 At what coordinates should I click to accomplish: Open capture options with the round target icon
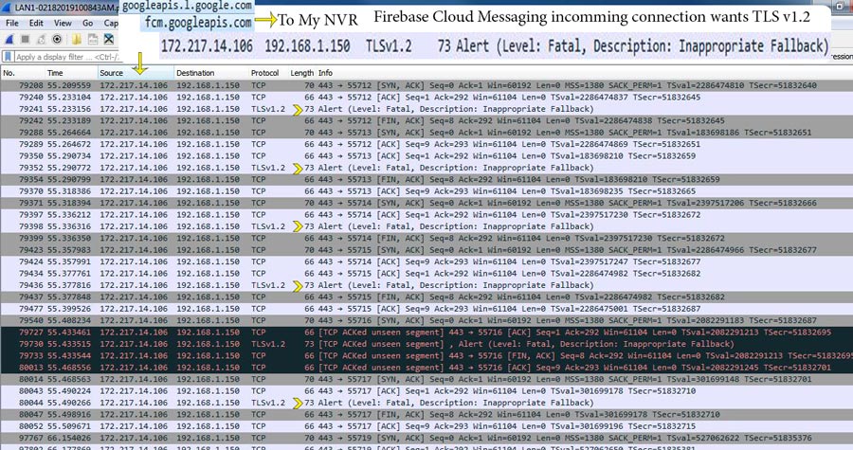57,39
